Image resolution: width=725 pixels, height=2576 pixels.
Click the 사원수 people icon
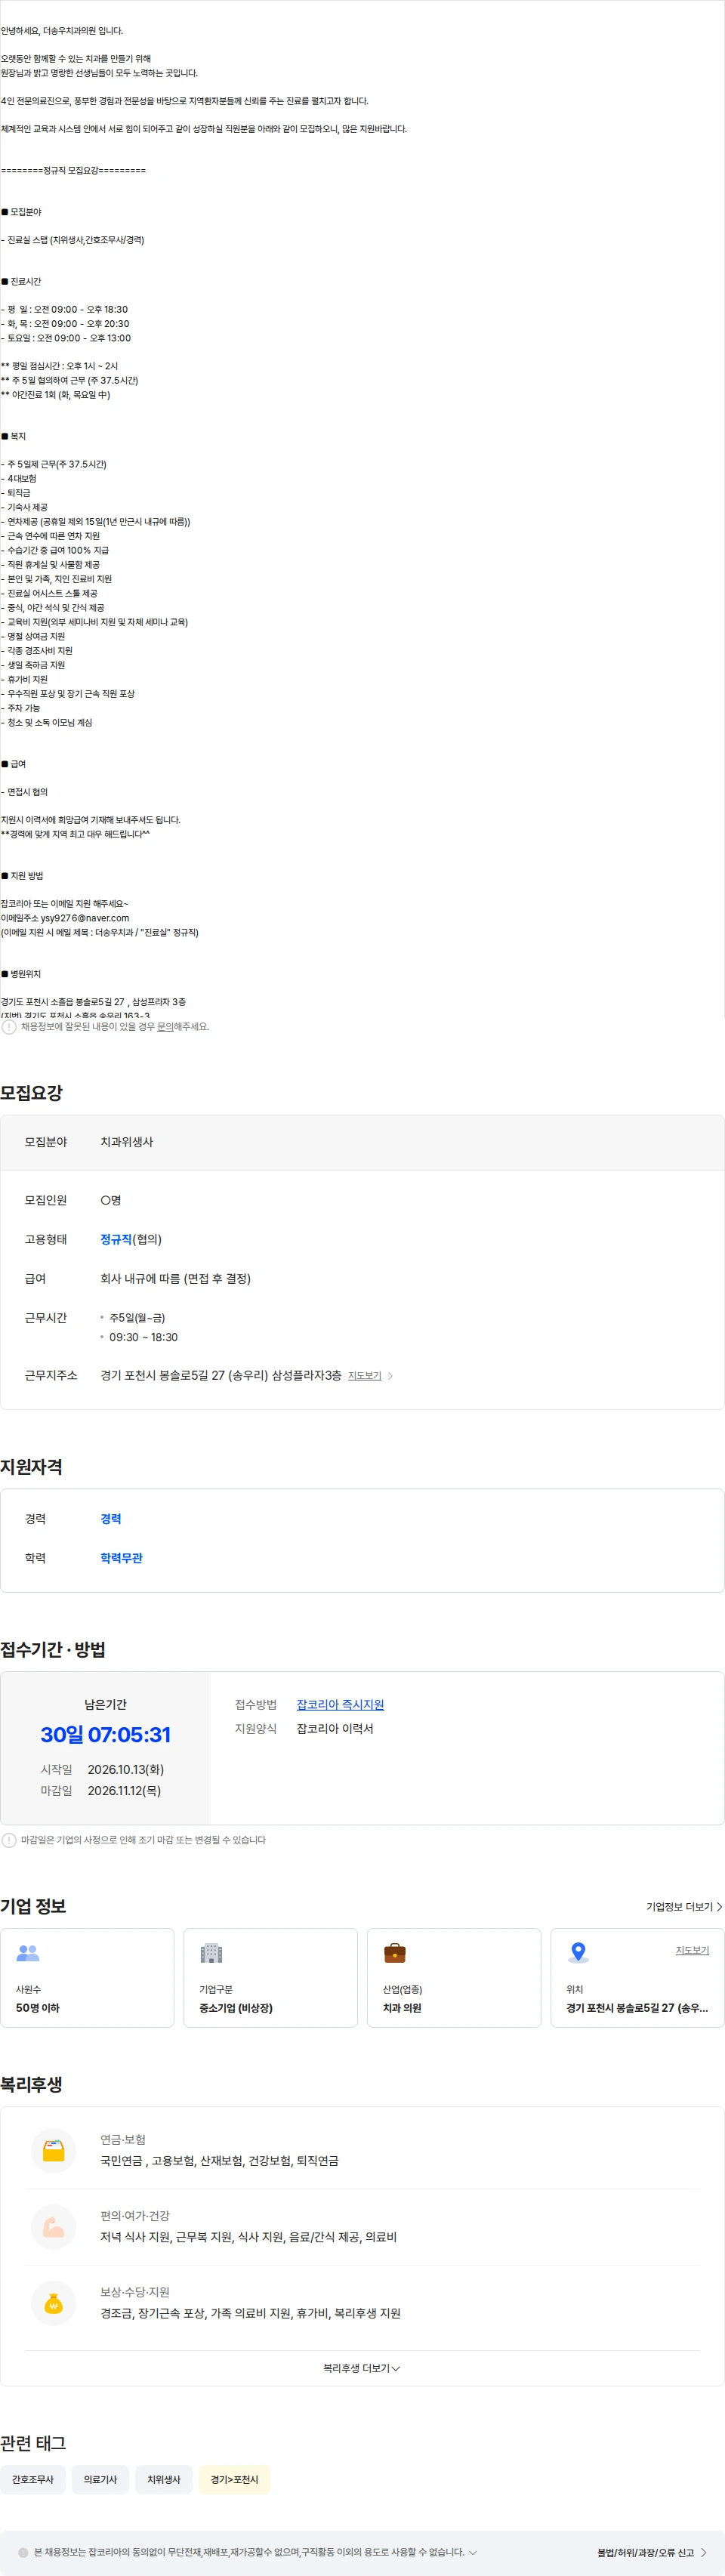pyautogui.click(x=28, y=1952)
